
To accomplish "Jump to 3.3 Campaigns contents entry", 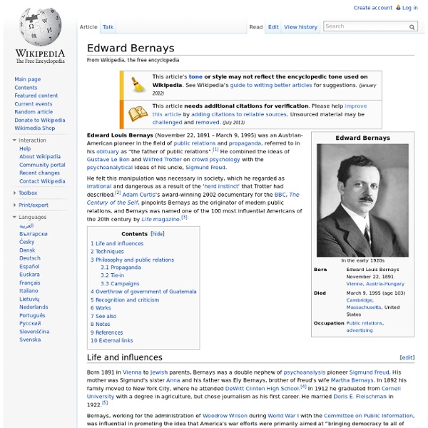I will point(120,284).
